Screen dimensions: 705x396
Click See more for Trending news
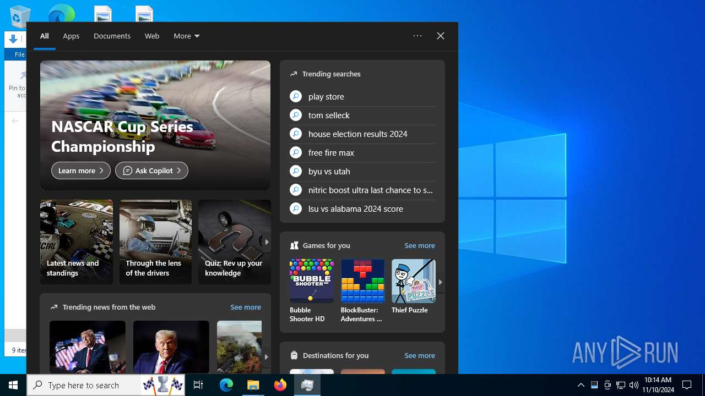[246, 307]
